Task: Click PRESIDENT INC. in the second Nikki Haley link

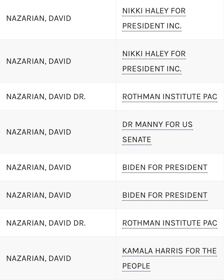Action: pyautogui.click(x=152, y=69)
